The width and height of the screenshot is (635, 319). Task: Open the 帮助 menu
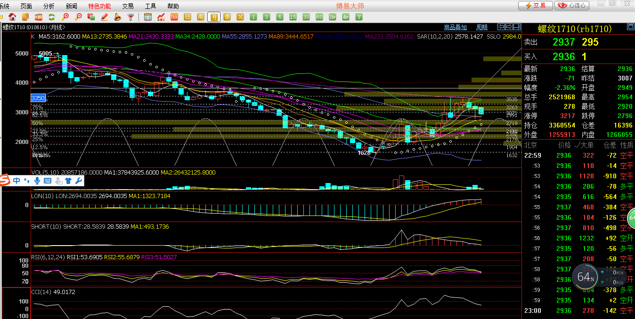coord(173,6)
